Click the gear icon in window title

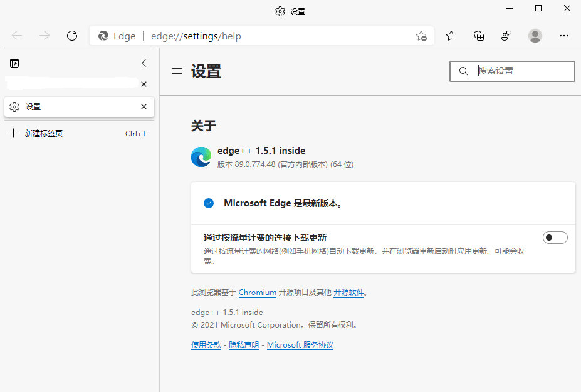point(280,11)
